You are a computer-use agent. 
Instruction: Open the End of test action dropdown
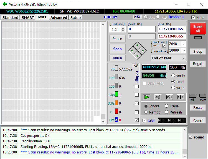coord(183,58)
